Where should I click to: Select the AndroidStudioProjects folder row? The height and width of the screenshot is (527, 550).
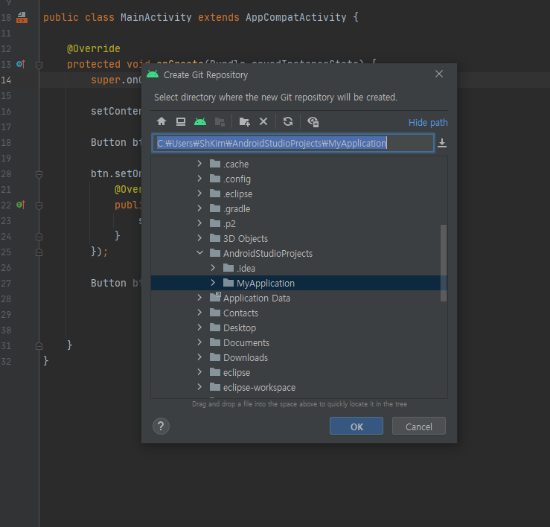click(299, 253)
